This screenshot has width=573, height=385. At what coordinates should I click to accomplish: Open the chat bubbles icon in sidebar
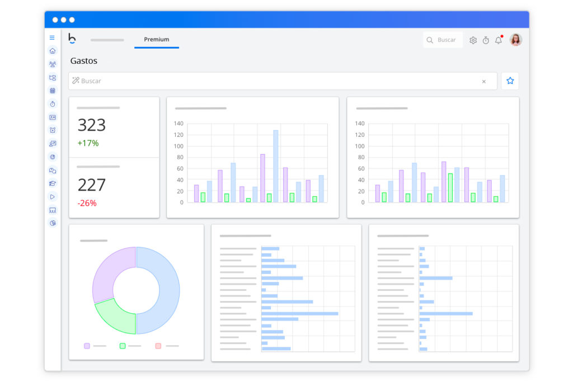[53, 170]
